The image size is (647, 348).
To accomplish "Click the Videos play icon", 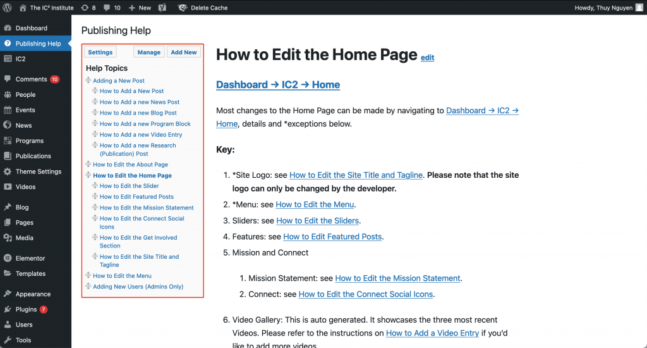I will [8, 187].
